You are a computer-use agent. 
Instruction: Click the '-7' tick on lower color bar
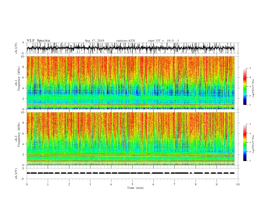(x=249, y=161)
